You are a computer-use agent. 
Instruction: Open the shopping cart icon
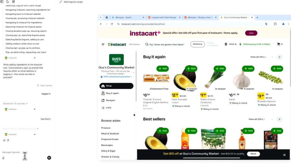point(279,44)
